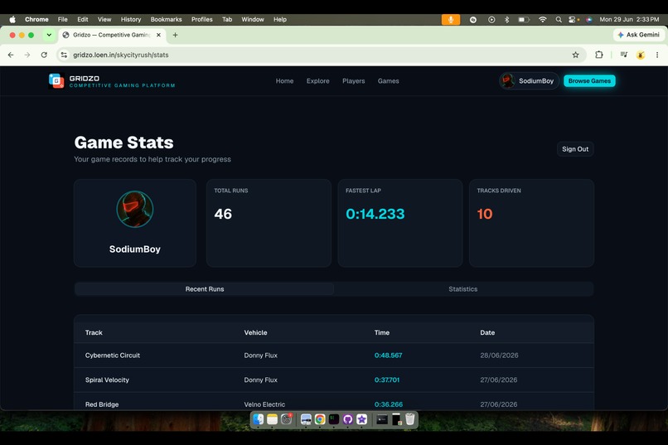Open the media controls icon

[624, 55]
